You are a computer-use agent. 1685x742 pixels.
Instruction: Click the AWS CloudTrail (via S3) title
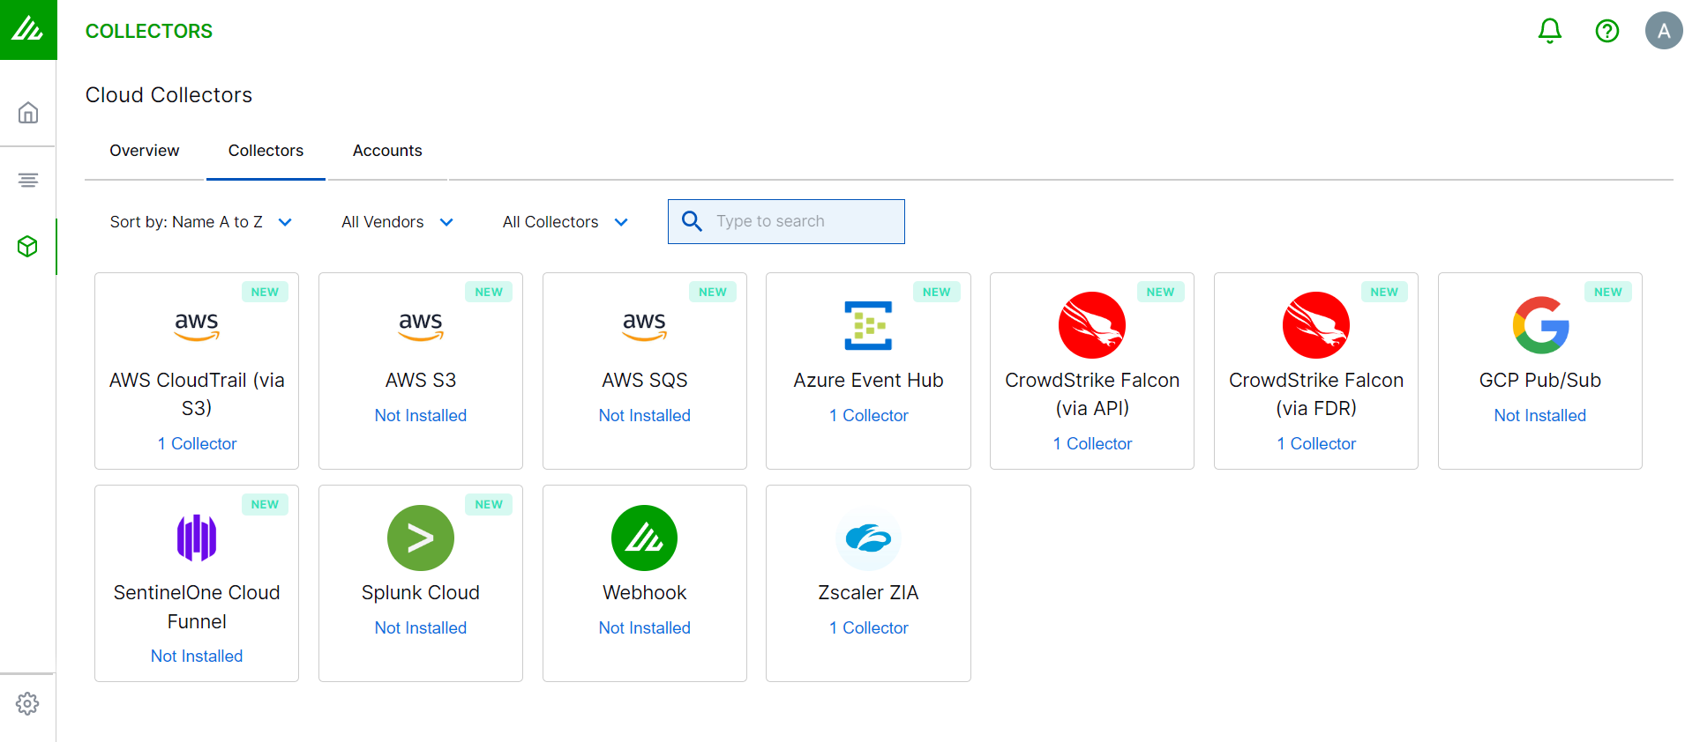197,394
